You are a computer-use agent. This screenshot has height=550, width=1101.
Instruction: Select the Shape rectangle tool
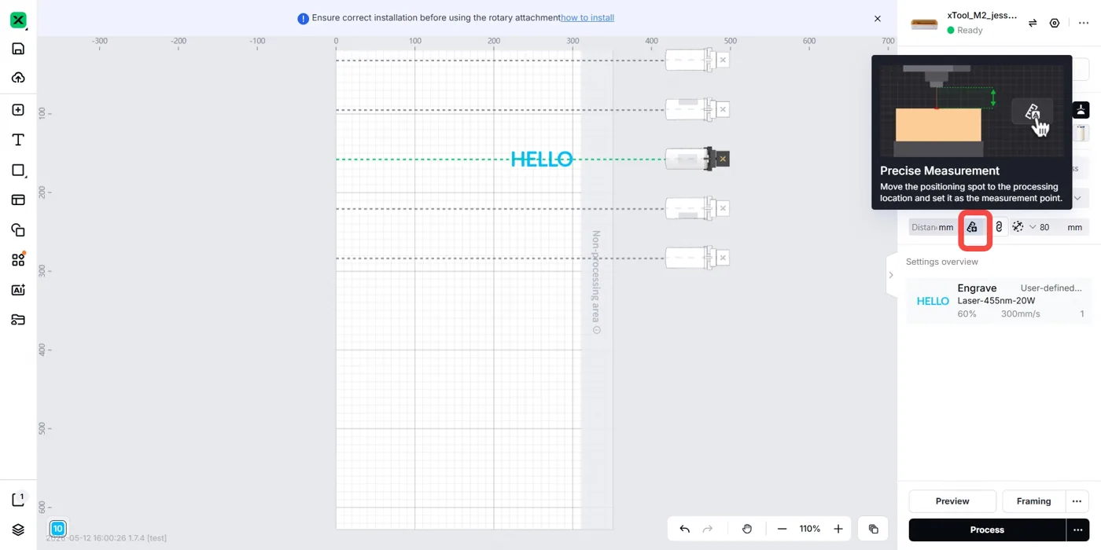(x=18, y=170)
